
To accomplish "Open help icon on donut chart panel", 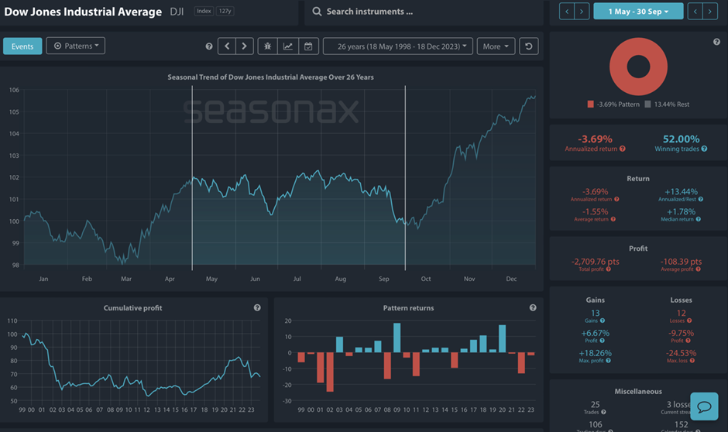I will tap(716, 42).
